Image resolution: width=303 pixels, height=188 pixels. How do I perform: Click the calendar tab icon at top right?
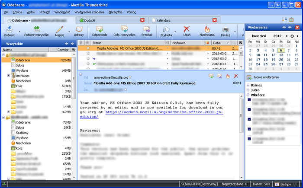point(284,20)
